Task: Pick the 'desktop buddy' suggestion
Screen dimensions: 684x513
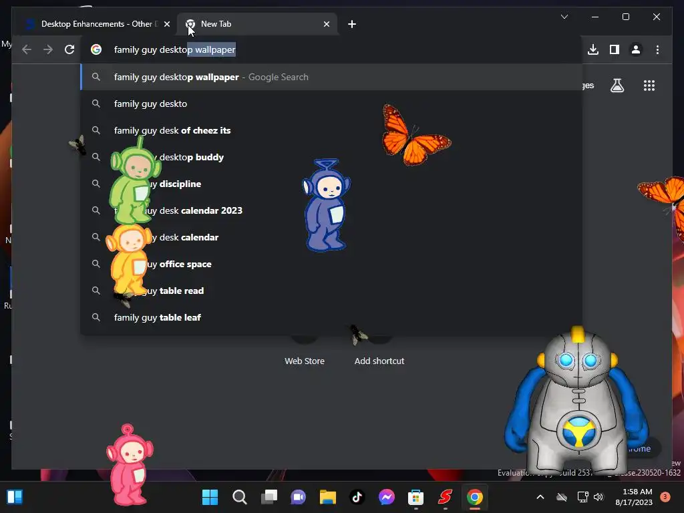Action: (331, 157)
